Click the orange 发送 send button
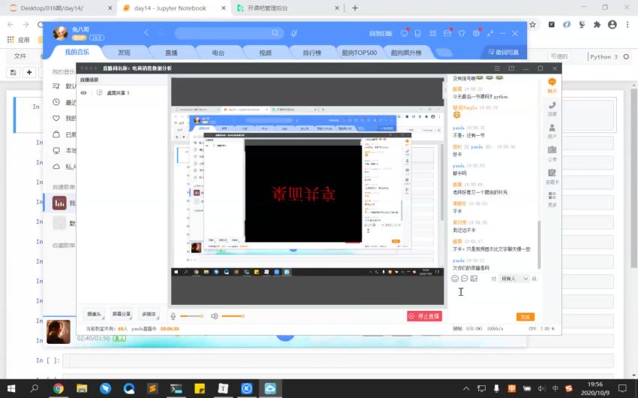The width and height of the screenshot is (638, 398). pyautogui.click(x=525, y=317)
